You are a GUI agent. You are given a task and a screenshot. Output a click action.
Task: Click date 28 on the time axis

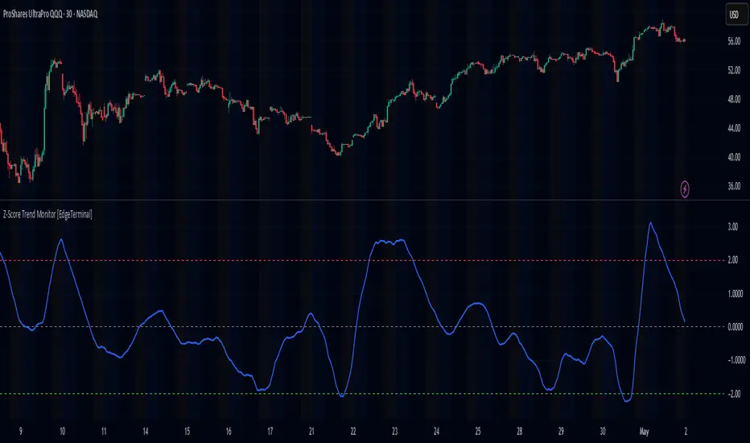(x=520, y=432)
